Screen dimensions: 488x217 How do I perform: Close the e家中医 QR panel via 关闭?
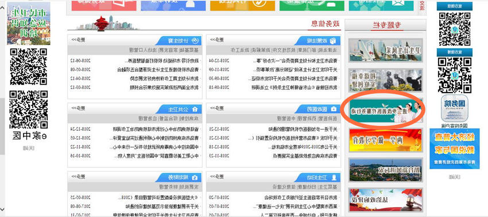click(29, 148)
